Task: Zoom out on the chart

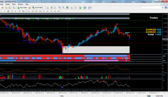Action: click(63, 8)
